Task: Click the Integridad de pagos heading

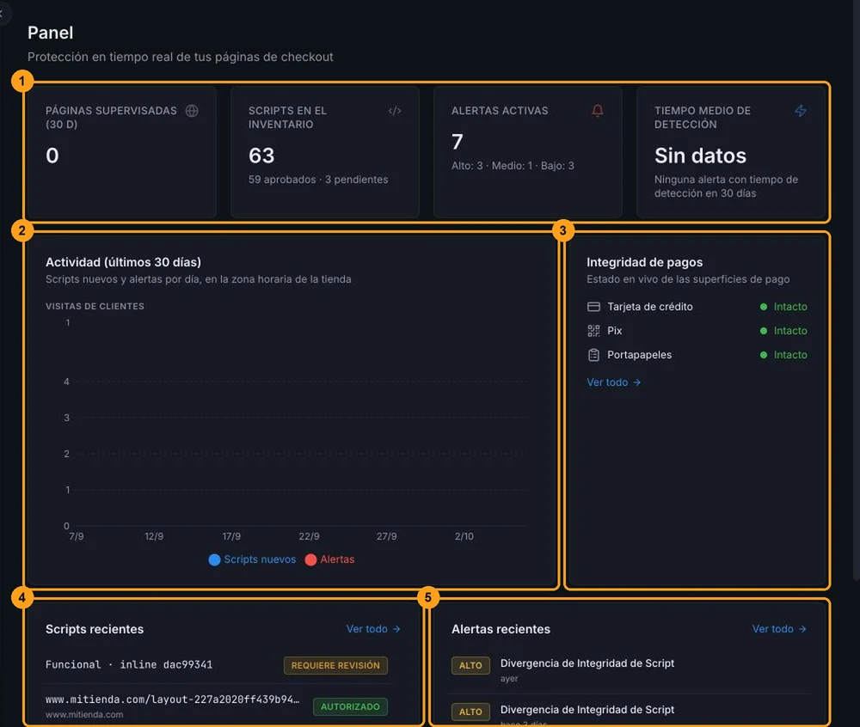Action: tap(644, 262)
